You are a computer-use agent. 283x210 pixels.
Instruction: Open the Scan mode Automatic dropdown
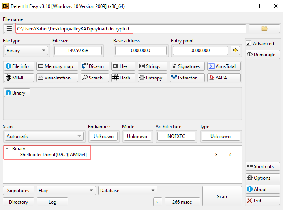click(44, 136)
